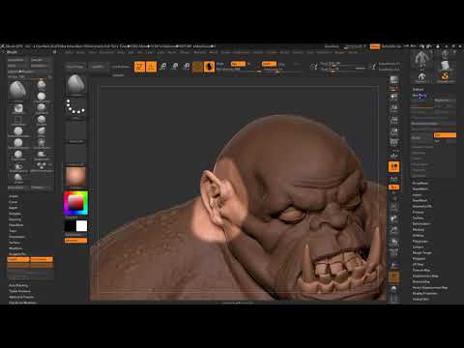Open LightBox from top shelf

point(98,67)
